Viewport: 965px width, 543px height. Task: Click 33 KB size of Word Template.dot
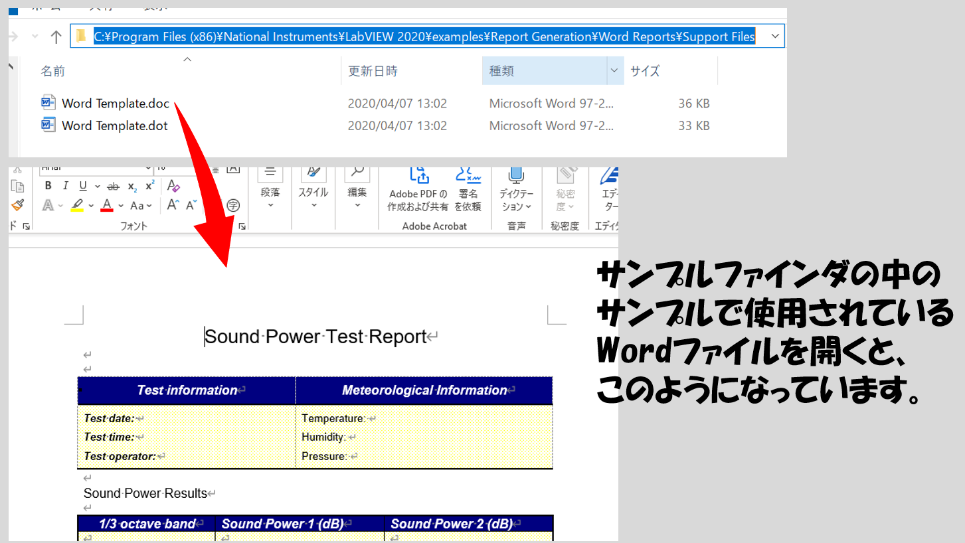coord(694,125)
